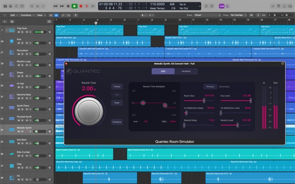The width and height of the screenshot is (295, 184).
Task: Click the Snaps track icon
Action: [11, 75]
